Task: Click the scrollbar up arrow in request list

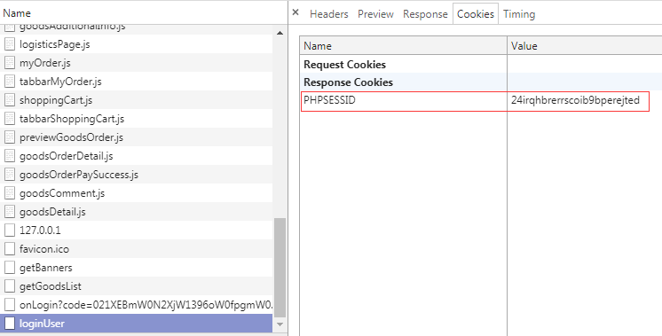Action: 280,33
